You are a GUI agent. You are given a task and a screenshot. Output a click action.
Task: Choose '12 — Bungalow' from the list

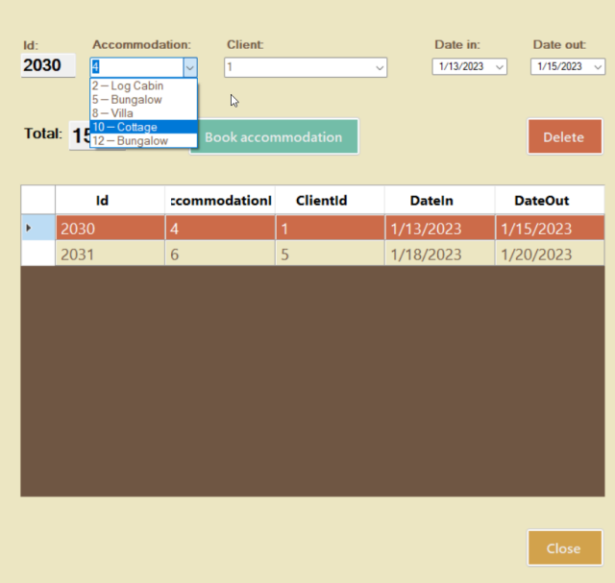[143, 141]
